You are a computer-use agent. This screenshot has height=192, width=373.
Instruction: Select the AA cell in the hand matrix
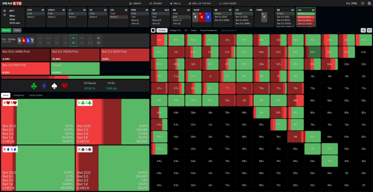pos(159,40)
